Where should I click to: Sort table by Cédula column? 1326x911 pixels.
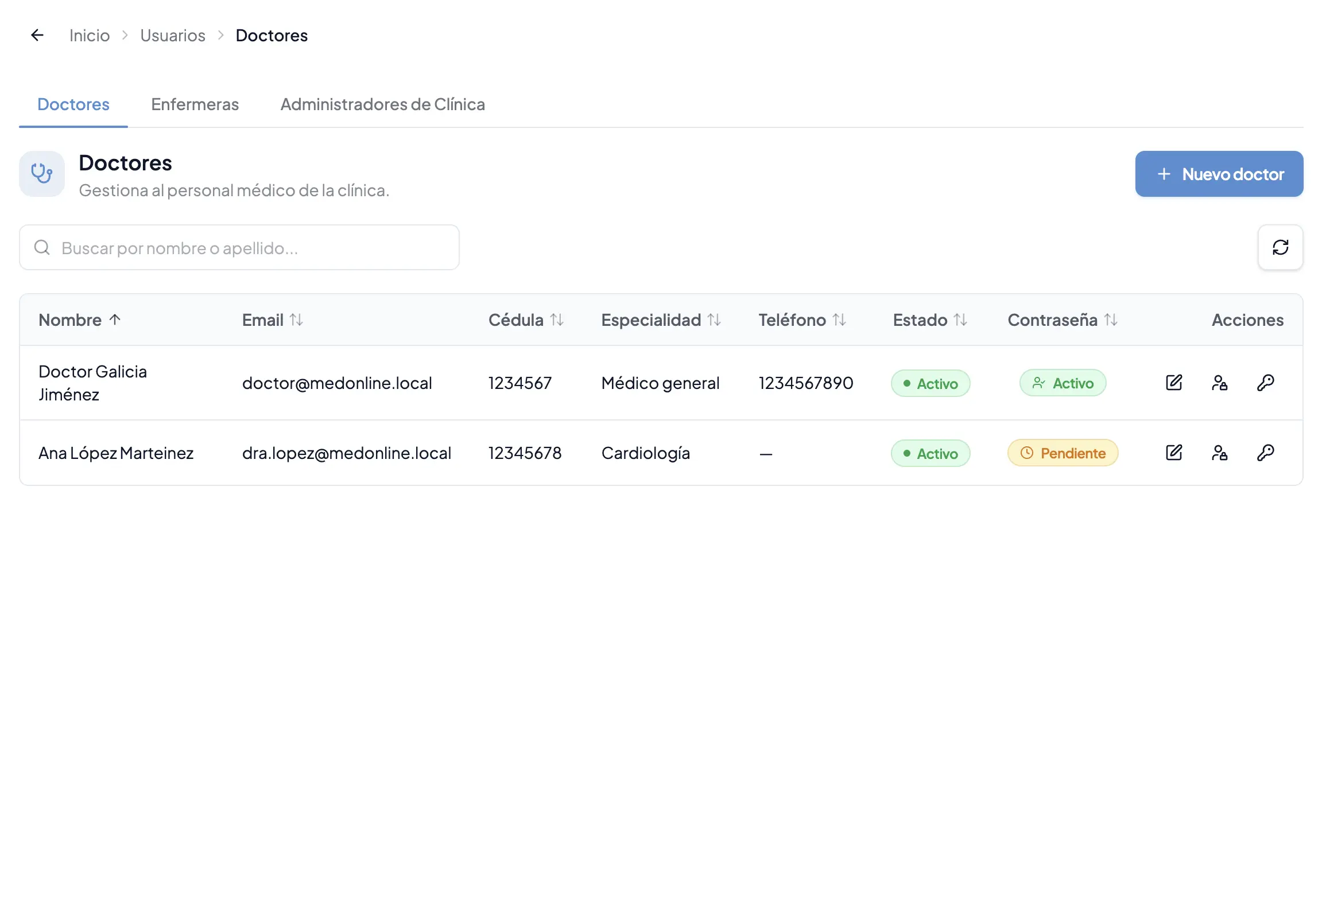[526, 320]
